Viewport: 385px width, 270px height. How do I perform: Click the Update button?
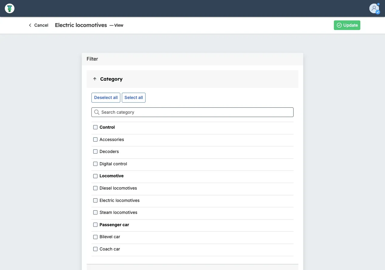click(x=347, y=25)
